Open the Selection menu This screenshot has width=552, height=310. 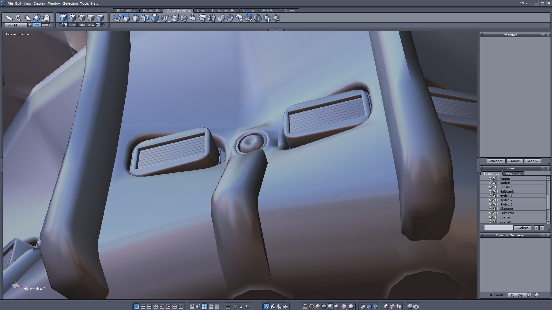tap(70, 3)
